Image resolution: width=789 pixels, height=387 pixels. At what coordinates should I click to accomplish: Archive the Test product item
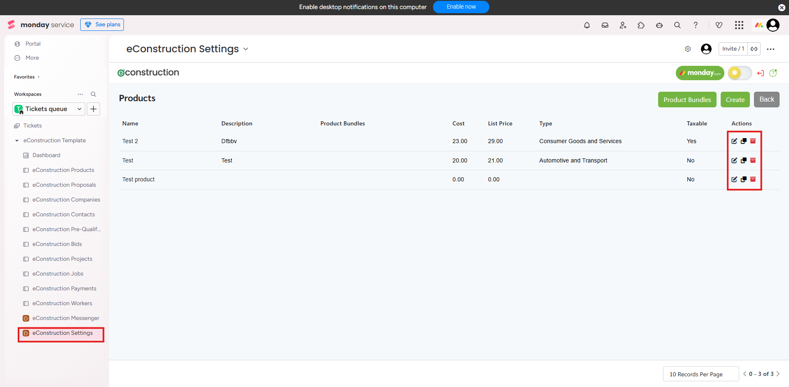point(753,179)
